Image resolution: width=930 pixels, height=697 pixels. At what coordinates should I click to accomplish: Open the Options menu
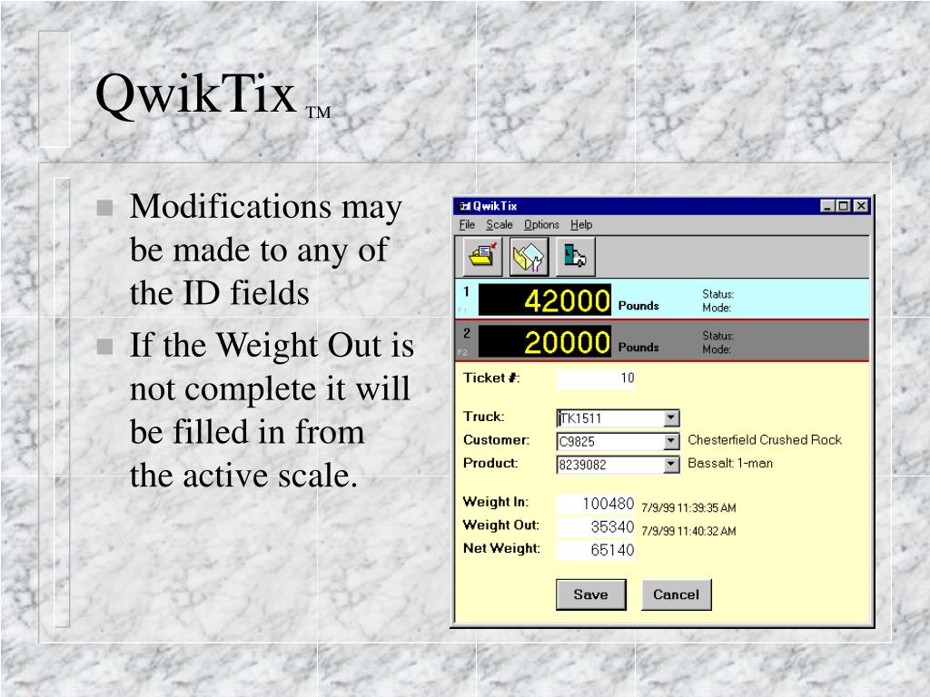tap(541, 225)
